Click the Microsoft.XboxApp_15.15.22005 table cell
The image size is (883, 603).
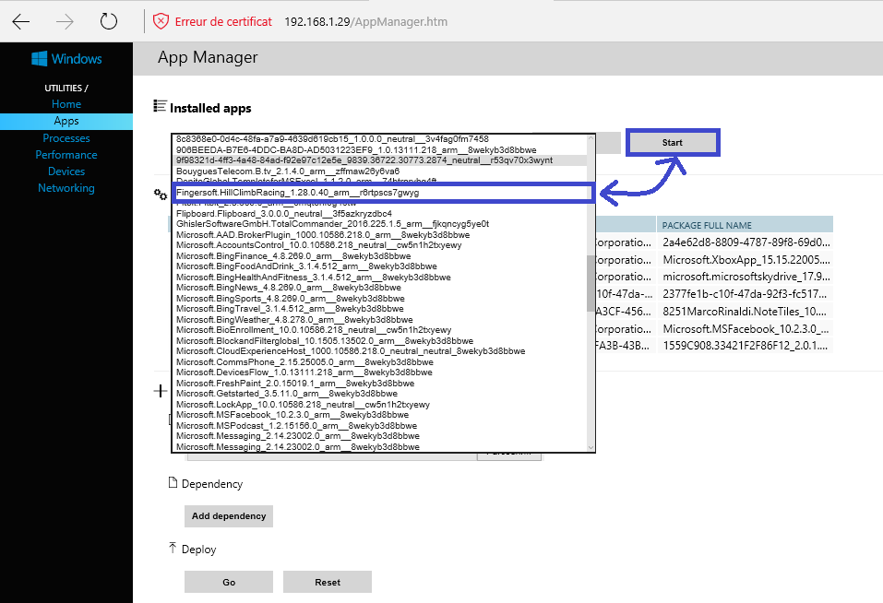[x=745, y=260]
